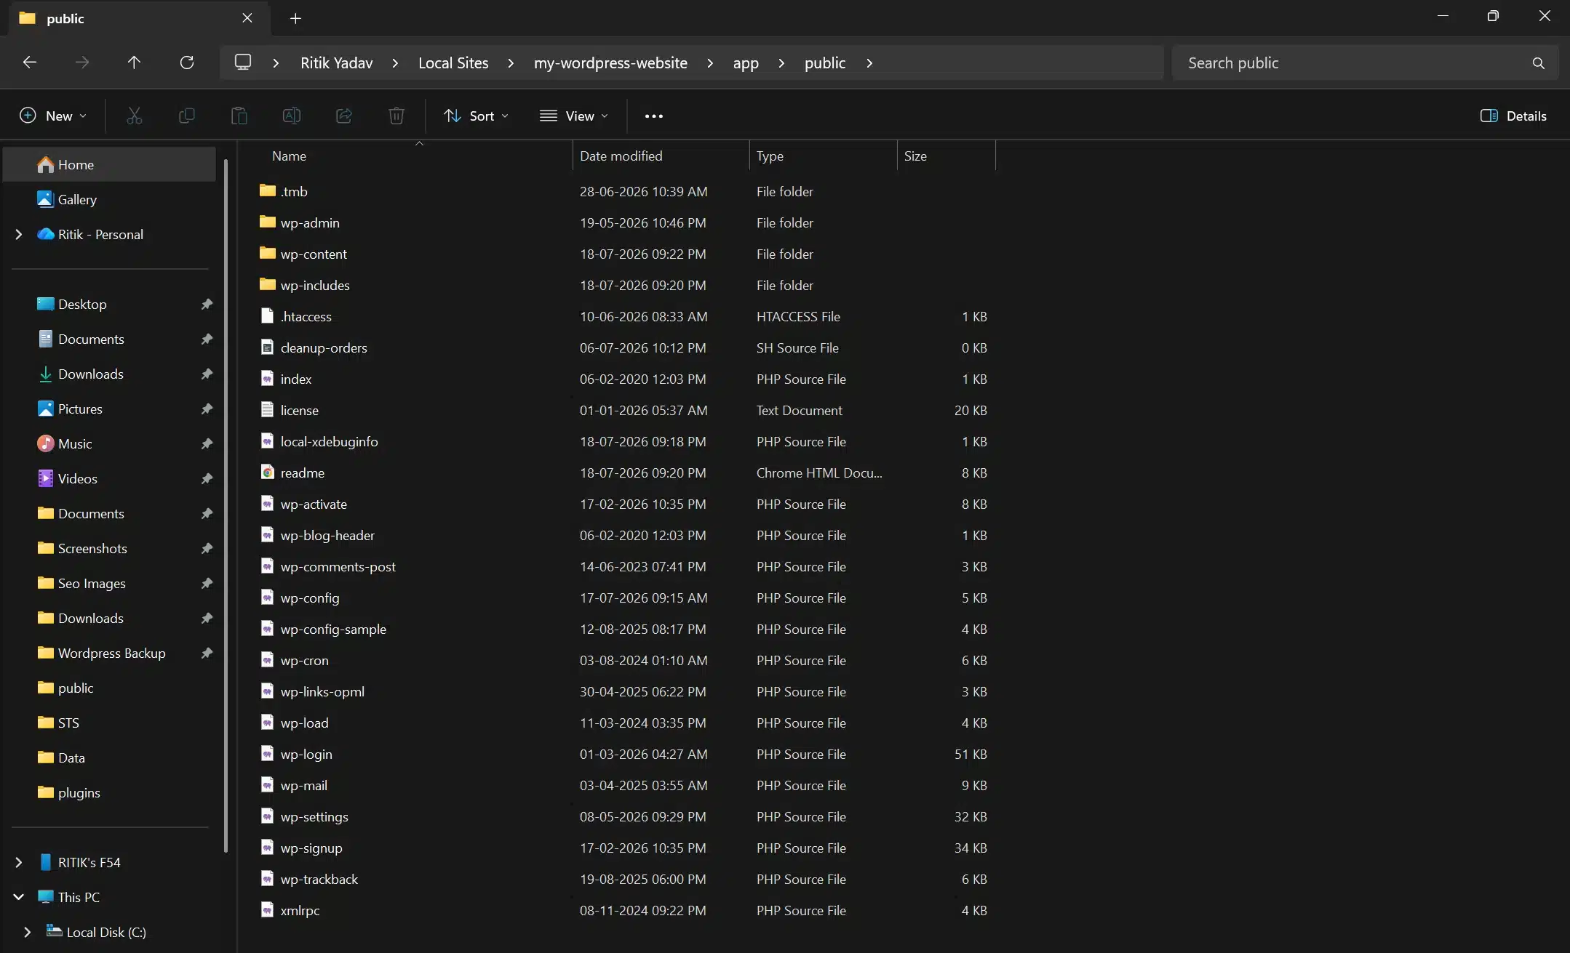Image resolution: width=1570 pixels, height=953 pixels.
Task: Open Gallery in navigation pane
Action: (109, 199)
